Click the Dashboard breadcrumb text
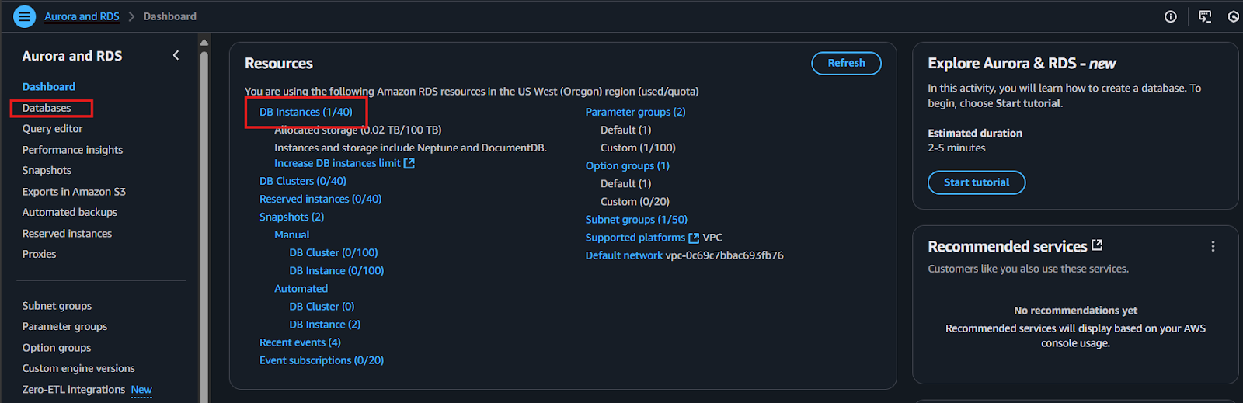Screen dimensions: 1243x403 point(169,16)
